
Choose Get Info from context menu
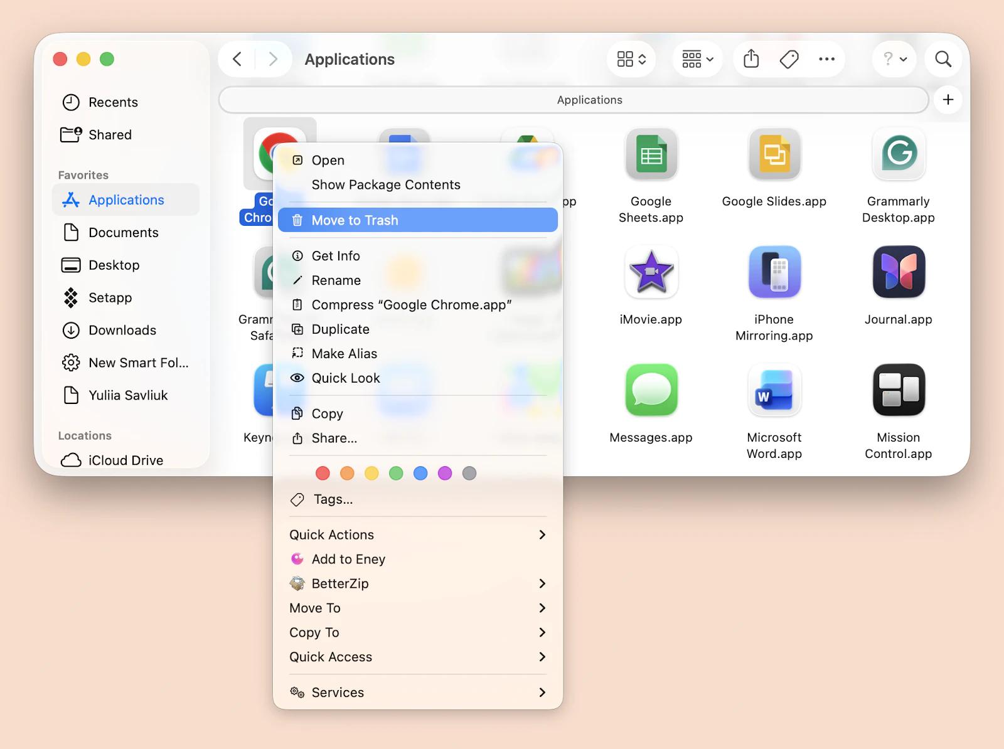click(336, 256)
